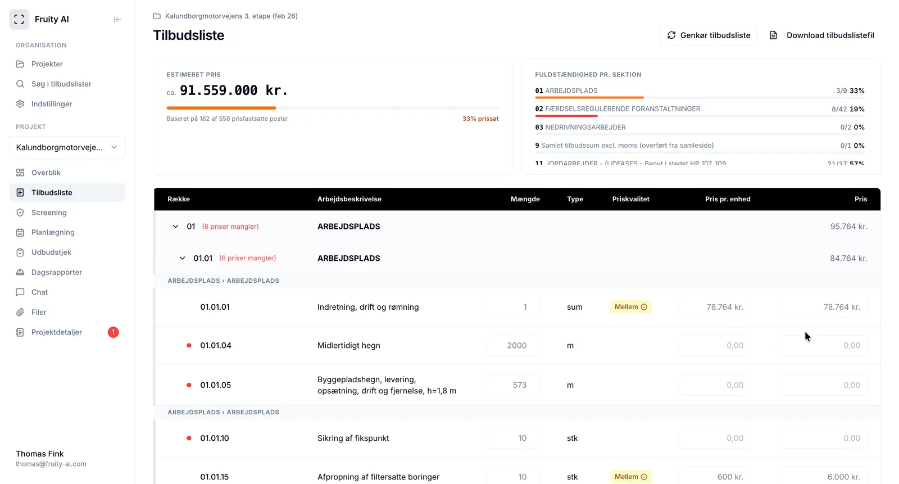Viewport: 899px width, 484px height.
Task: Click the Indstillinger gear icon
Action: pyautogui.click(x=20, y=104)
